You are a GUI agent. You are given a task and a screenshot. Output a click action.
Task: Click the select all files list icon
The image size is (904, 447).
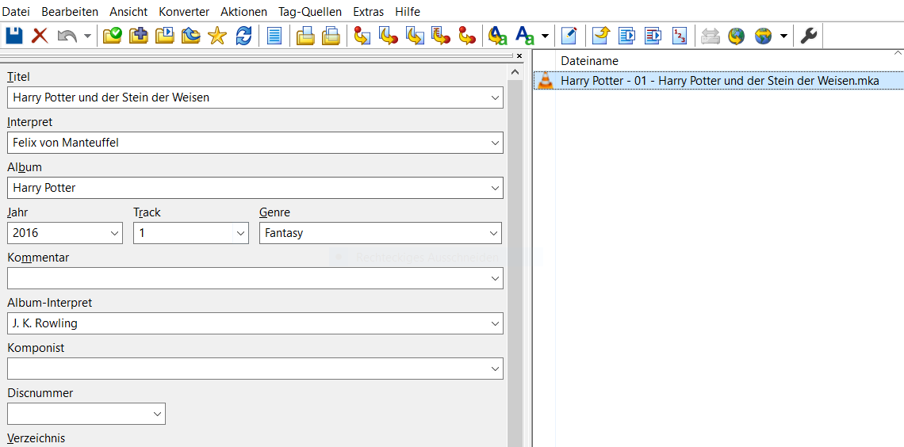(274, 36)
